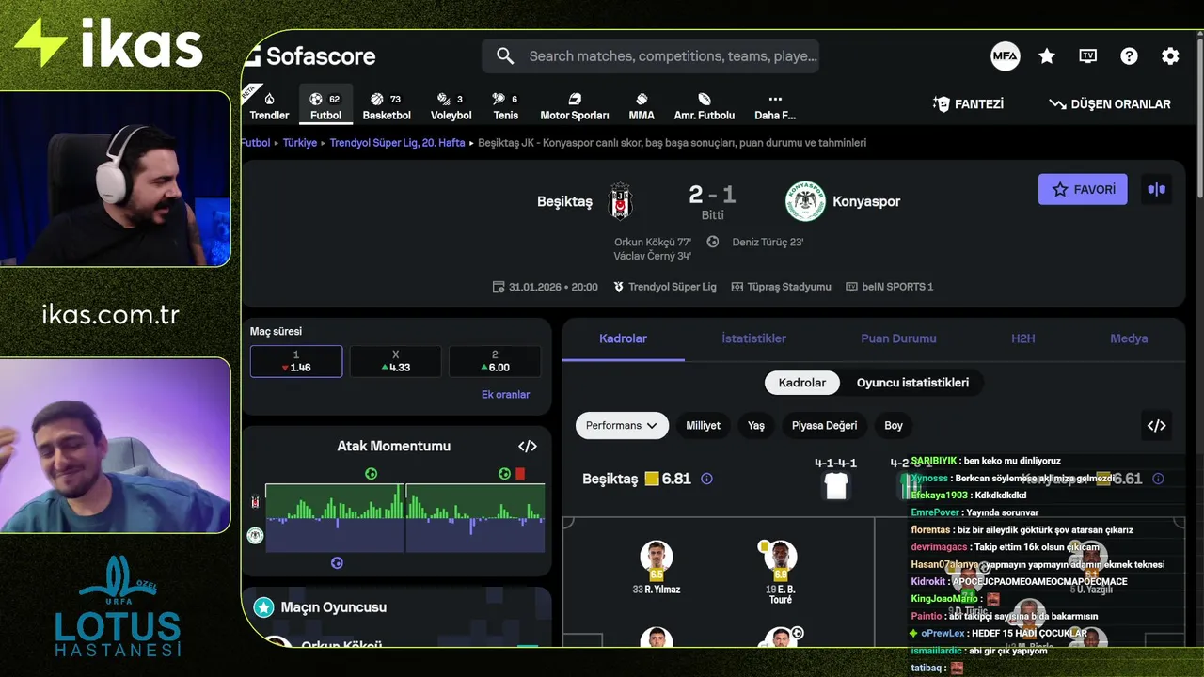Select home win odds 1.46
Viewport: 1204px width, 677px height.
click(296, 362)
